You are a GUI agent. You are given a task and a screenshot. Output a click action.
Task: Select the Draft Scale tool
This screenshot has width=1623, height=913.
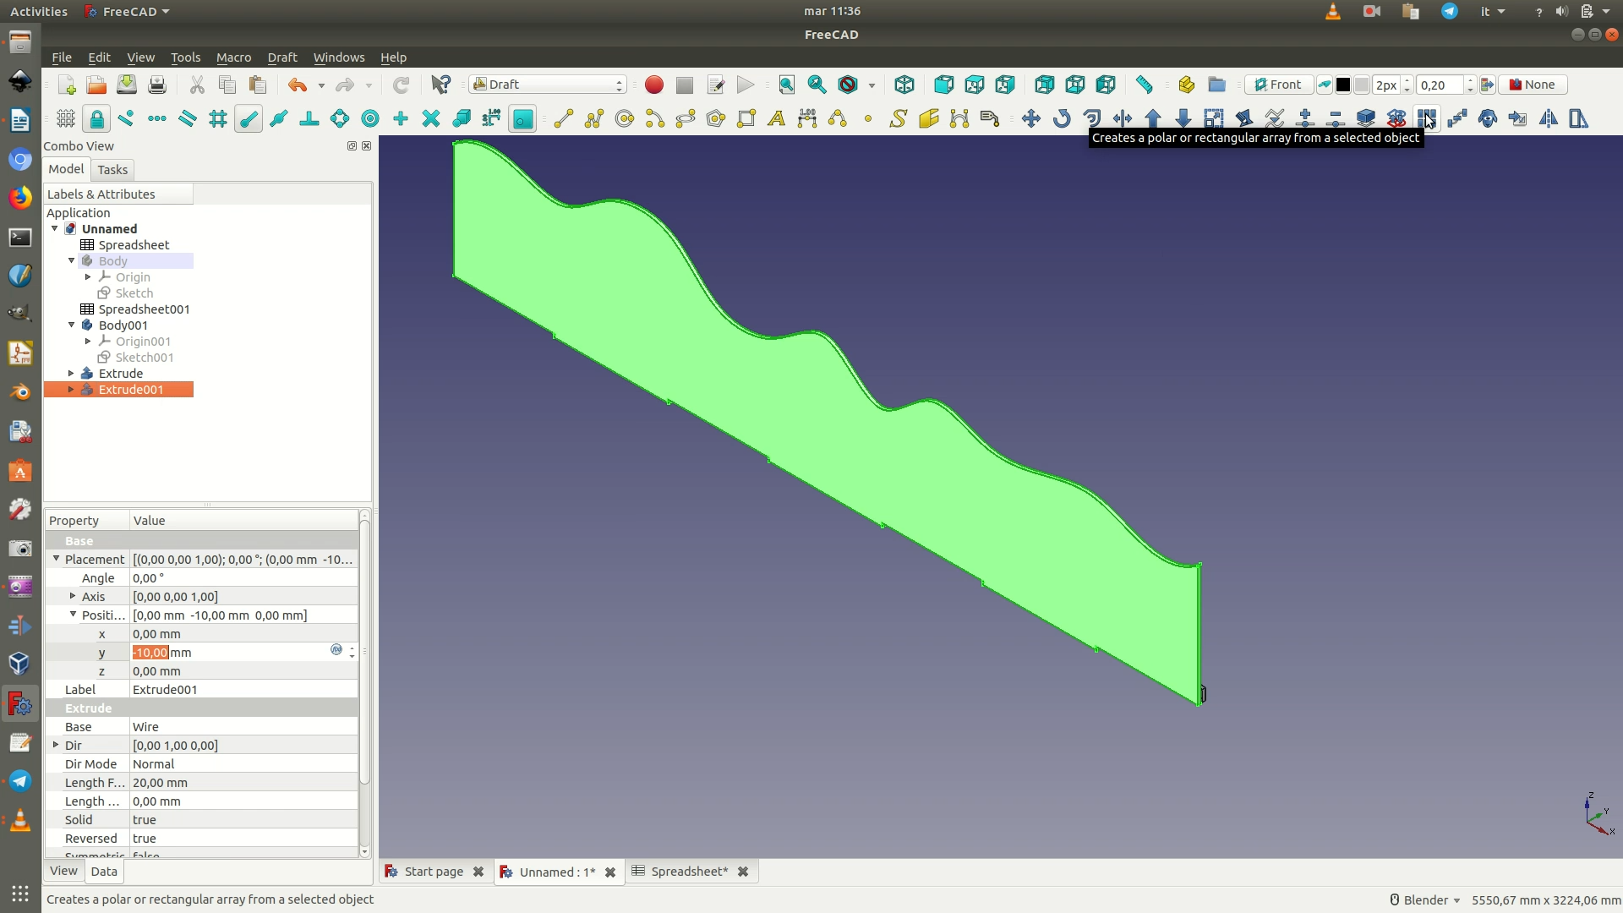point(1214,118)
